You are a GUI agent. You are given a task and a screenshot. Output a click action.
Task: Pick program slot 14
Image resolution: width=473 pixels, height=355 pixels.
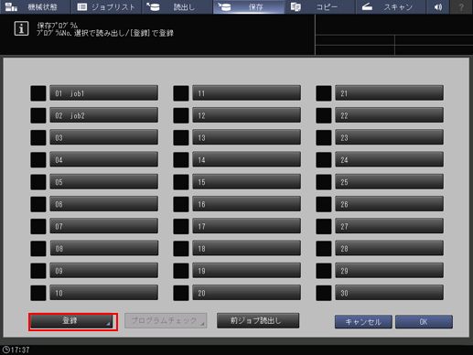[x=246, y=159]
